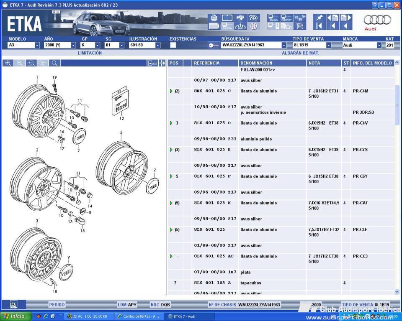Click part number 12 in illustration
Viewport: 402px width, 321px height.
[121, 119]
